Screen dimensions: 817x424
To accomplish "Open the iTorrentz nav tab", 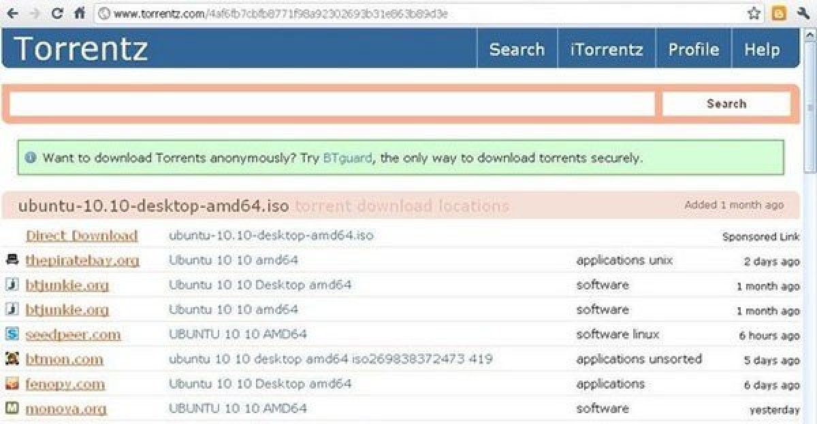I will 606,49.
